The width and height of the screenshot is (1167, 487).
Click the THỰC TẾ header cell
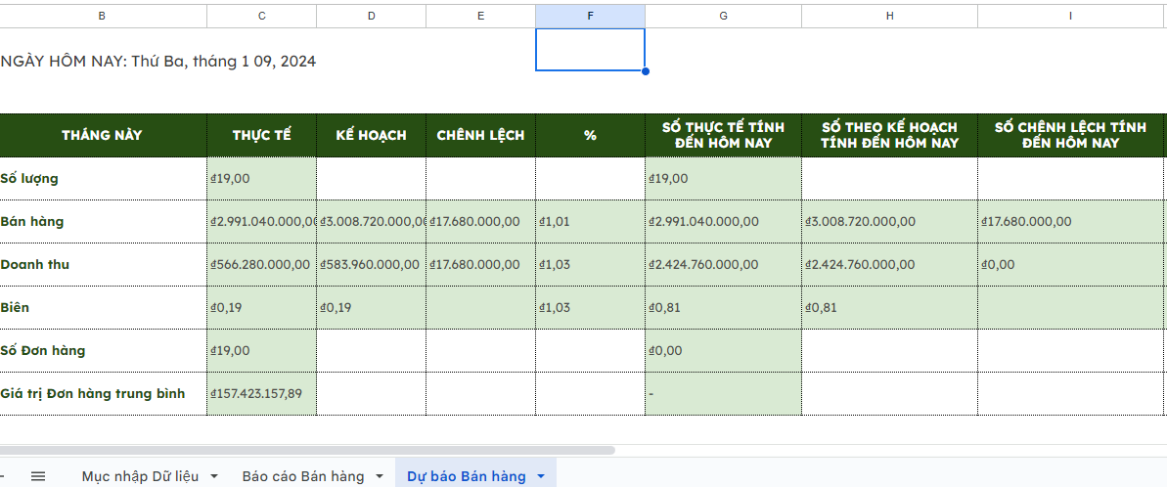261,135
